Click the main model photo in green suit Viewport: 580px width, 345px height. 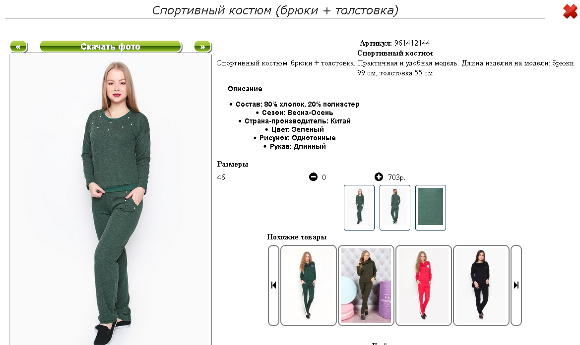(x=111, y=199)
